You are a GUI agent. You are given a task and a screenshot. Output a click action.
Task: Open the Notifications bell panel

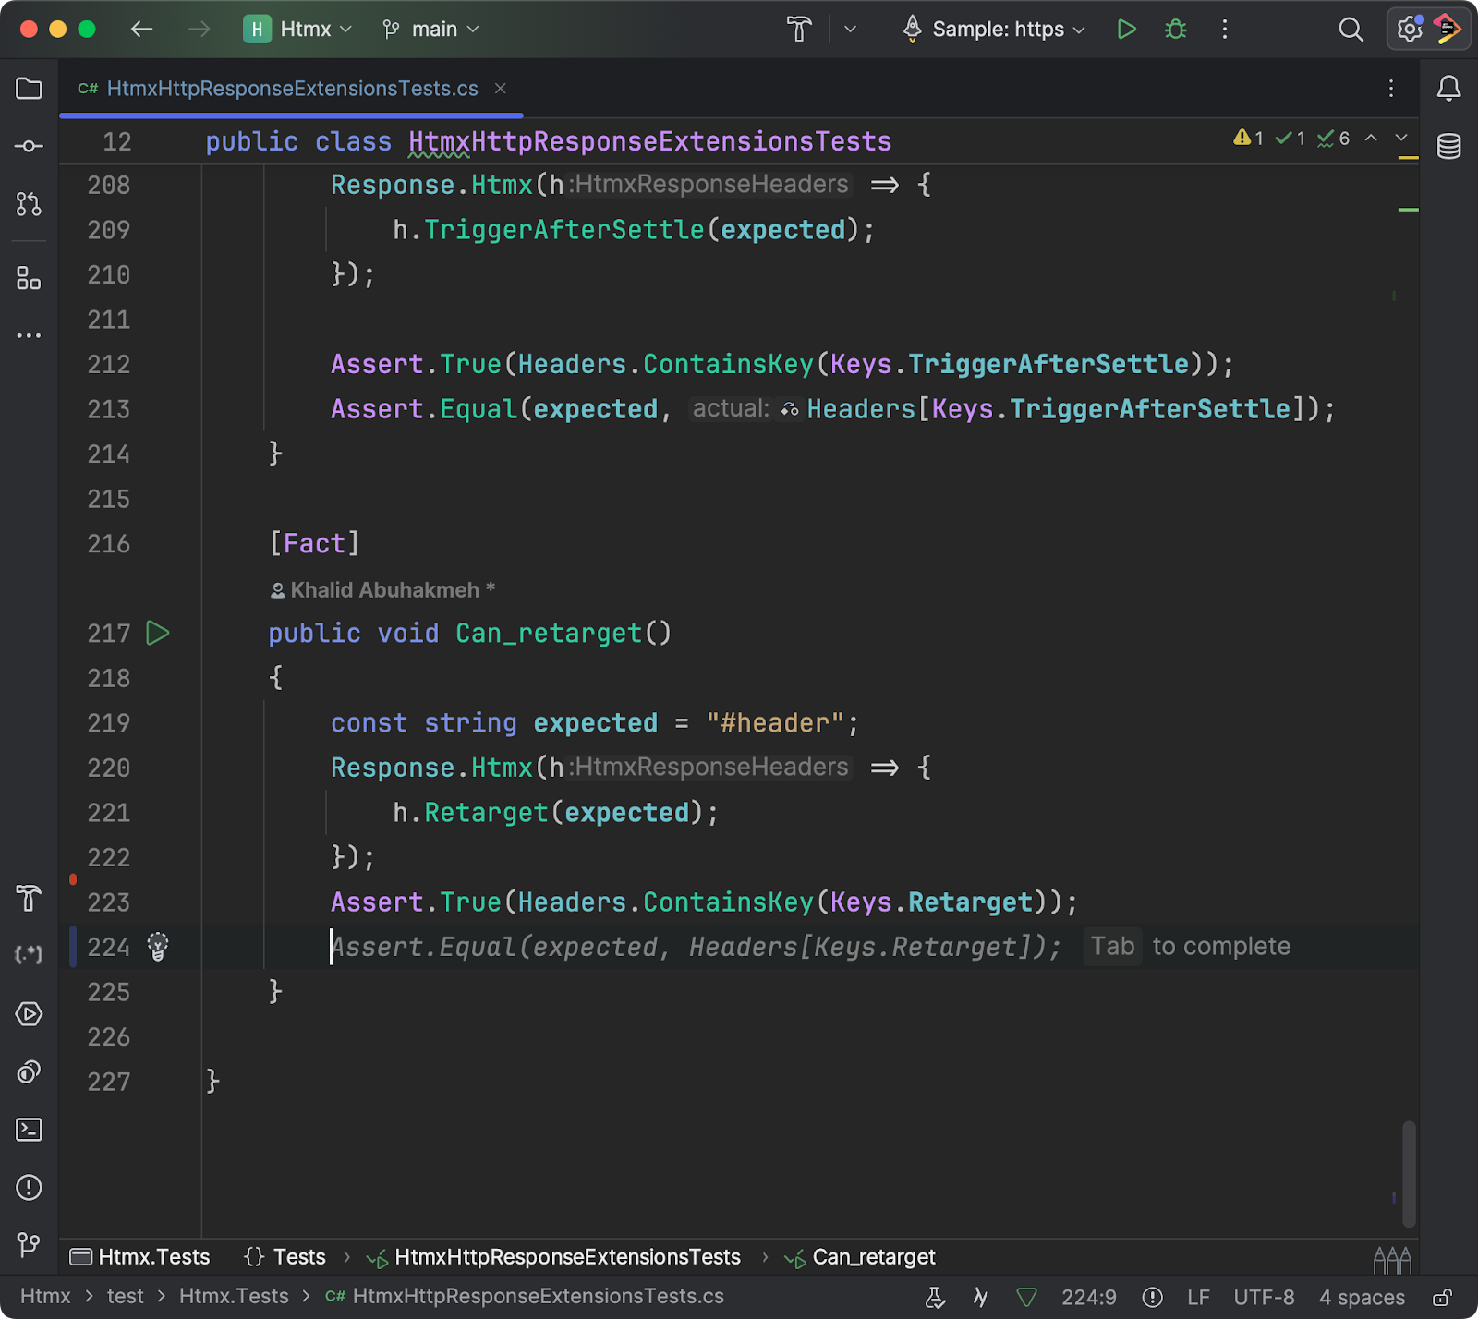[x=1448, y=89]
